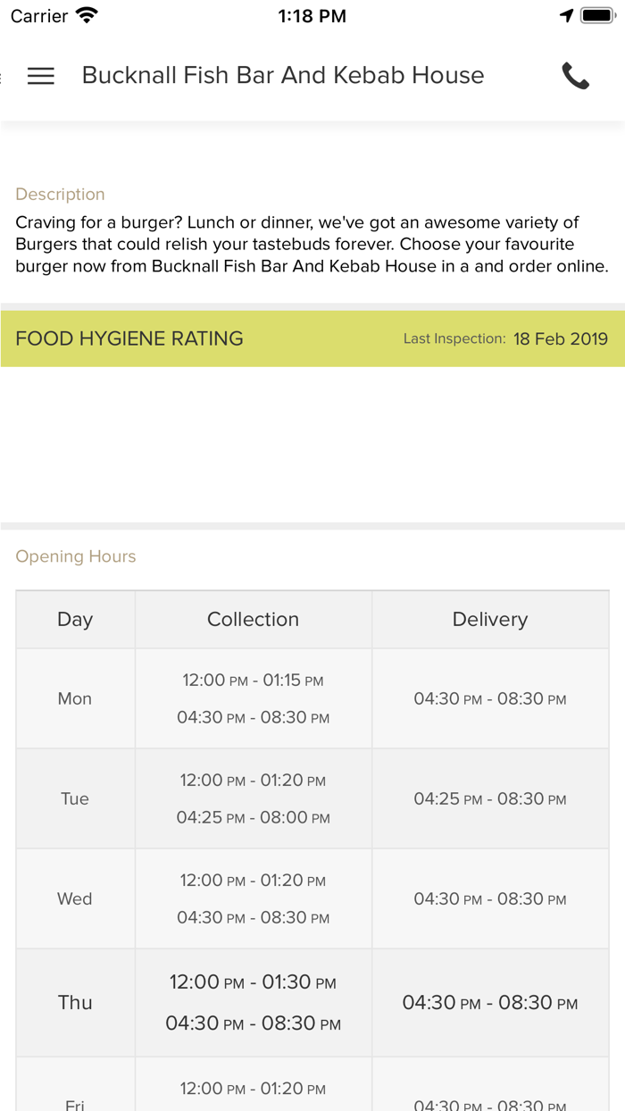This screenshot has height=1111, width=625.
Task: Open the navigation hamburger menu
Action: (x=40, y=76)
